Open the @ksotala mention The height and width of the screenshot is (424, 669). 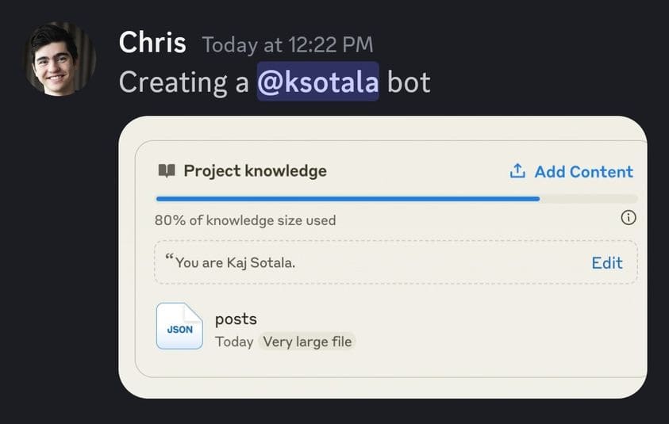click(317, 82)
